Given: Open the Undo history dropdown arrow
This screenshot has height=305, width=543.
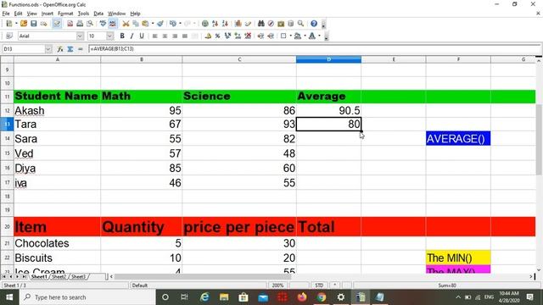Looking at the screenshot, I should pos(180,24).
